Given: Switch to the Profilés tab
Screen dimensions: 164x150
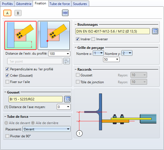Looking at the screenshot, I should (7, 4).
